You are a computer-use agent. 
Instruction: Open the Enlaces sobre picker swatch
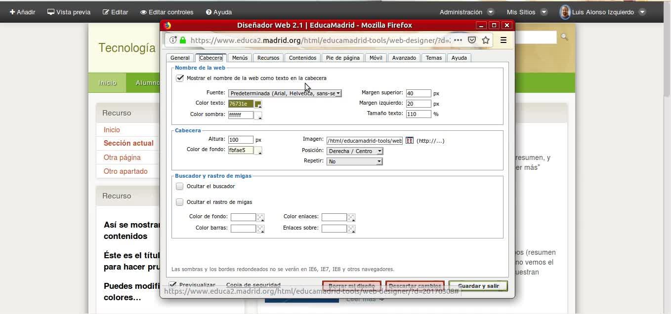[351, 229]
